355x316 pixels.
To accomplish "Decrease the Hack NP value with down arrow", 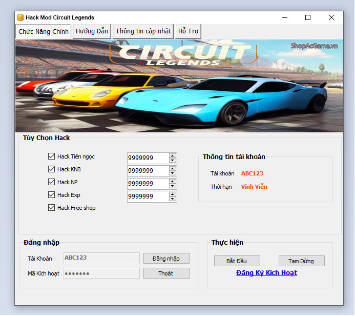I will 173,186.
